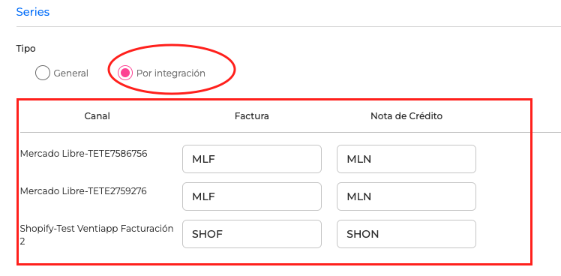Select the General radio option
Screen dimensions: 561x276
tap(43, 73)
